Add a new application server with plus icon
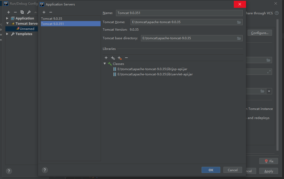This screenshot has width=284, height=179. (x=44, y=12)
